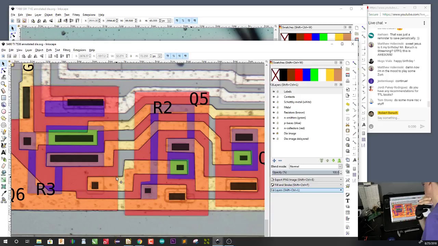
Task: Select the Spray tool
Action: (x=3, y=159)
